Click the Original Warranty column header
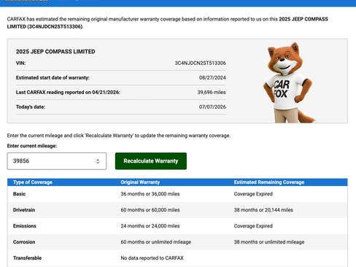356x267 pixels. pyautogui.click(x=140, y=182)
